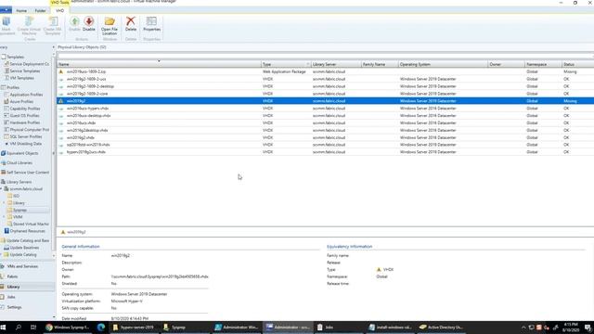
Task: Select Equivalent Objects node
Action: [x=19, y=153]
